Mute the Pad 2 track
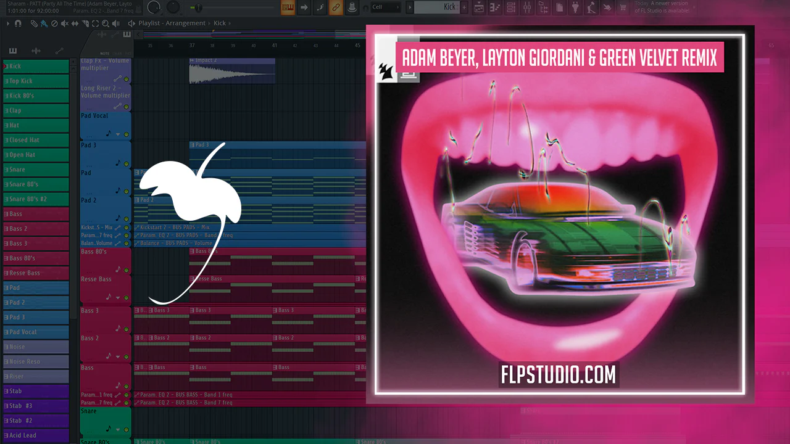This screenshot has width=790, height=444. coord(127,219)
